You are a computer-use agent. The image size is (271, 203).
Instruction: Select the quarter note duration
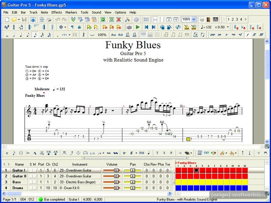pos(21,35)
